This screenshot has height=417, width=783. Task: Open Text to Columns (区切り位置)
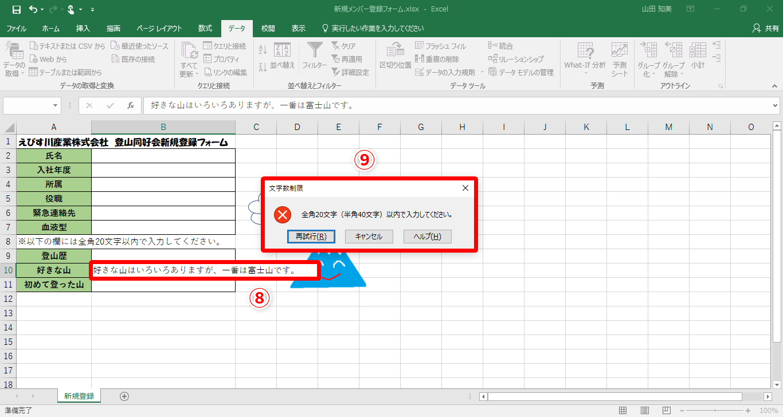(x=396, y=56)
